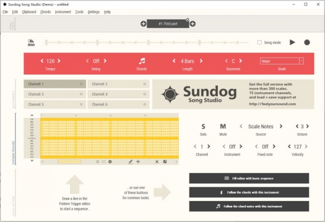Click Fill editor with basic sequence

249,178
